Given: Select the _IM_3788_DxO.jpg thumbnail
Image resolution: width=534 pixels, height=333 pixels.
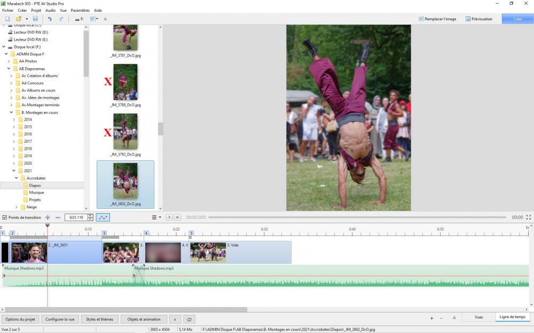Looking at the screenshot, I should click(x=125, y=83).
